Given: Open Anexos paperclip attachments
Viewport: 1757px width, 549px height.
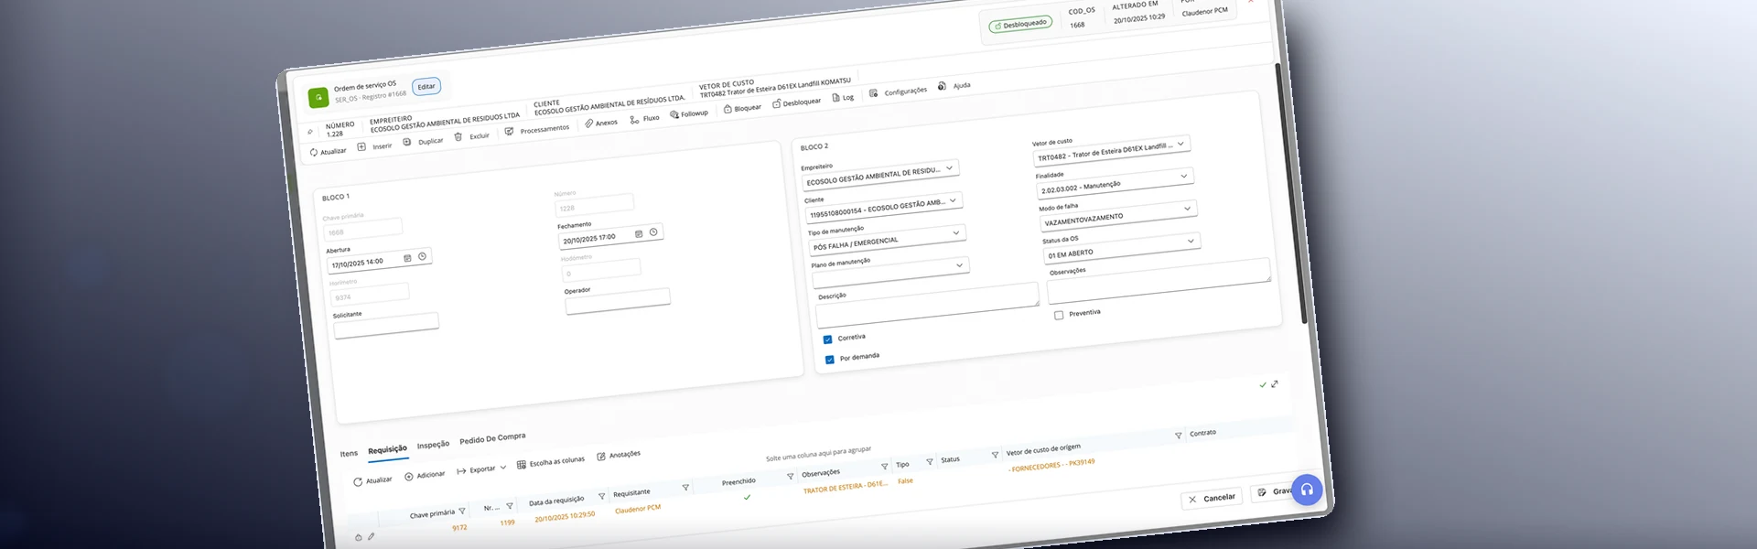Looking at the screenshot, I should click(x=601, y=123).
